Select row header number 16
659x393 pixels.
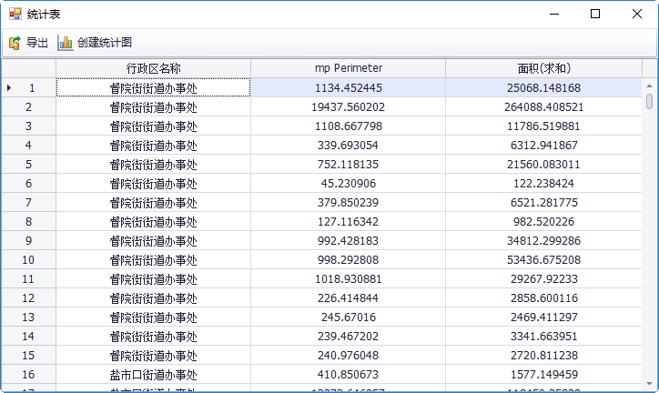pos(29,374)
